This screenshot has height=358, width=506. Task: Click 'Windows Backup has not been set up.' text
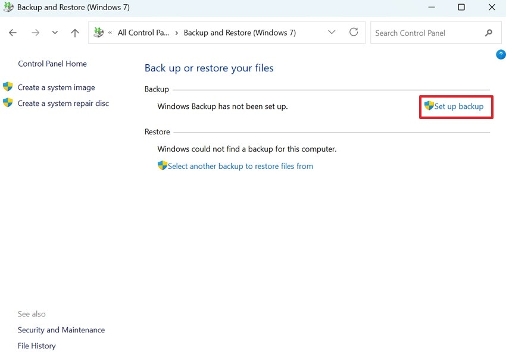(223, 106)
